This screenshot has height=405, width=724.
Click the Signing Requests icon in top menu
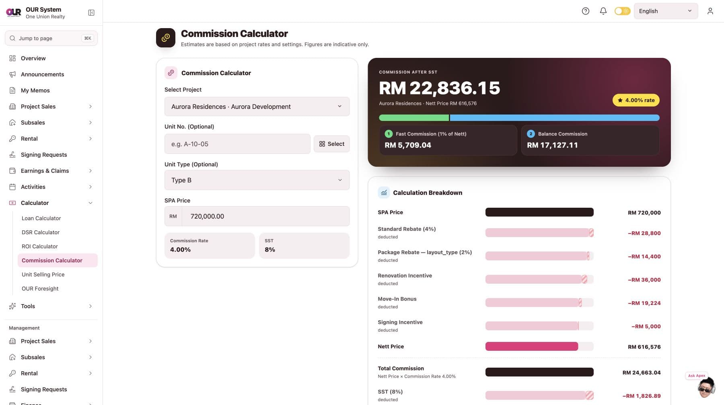point(12,155)
